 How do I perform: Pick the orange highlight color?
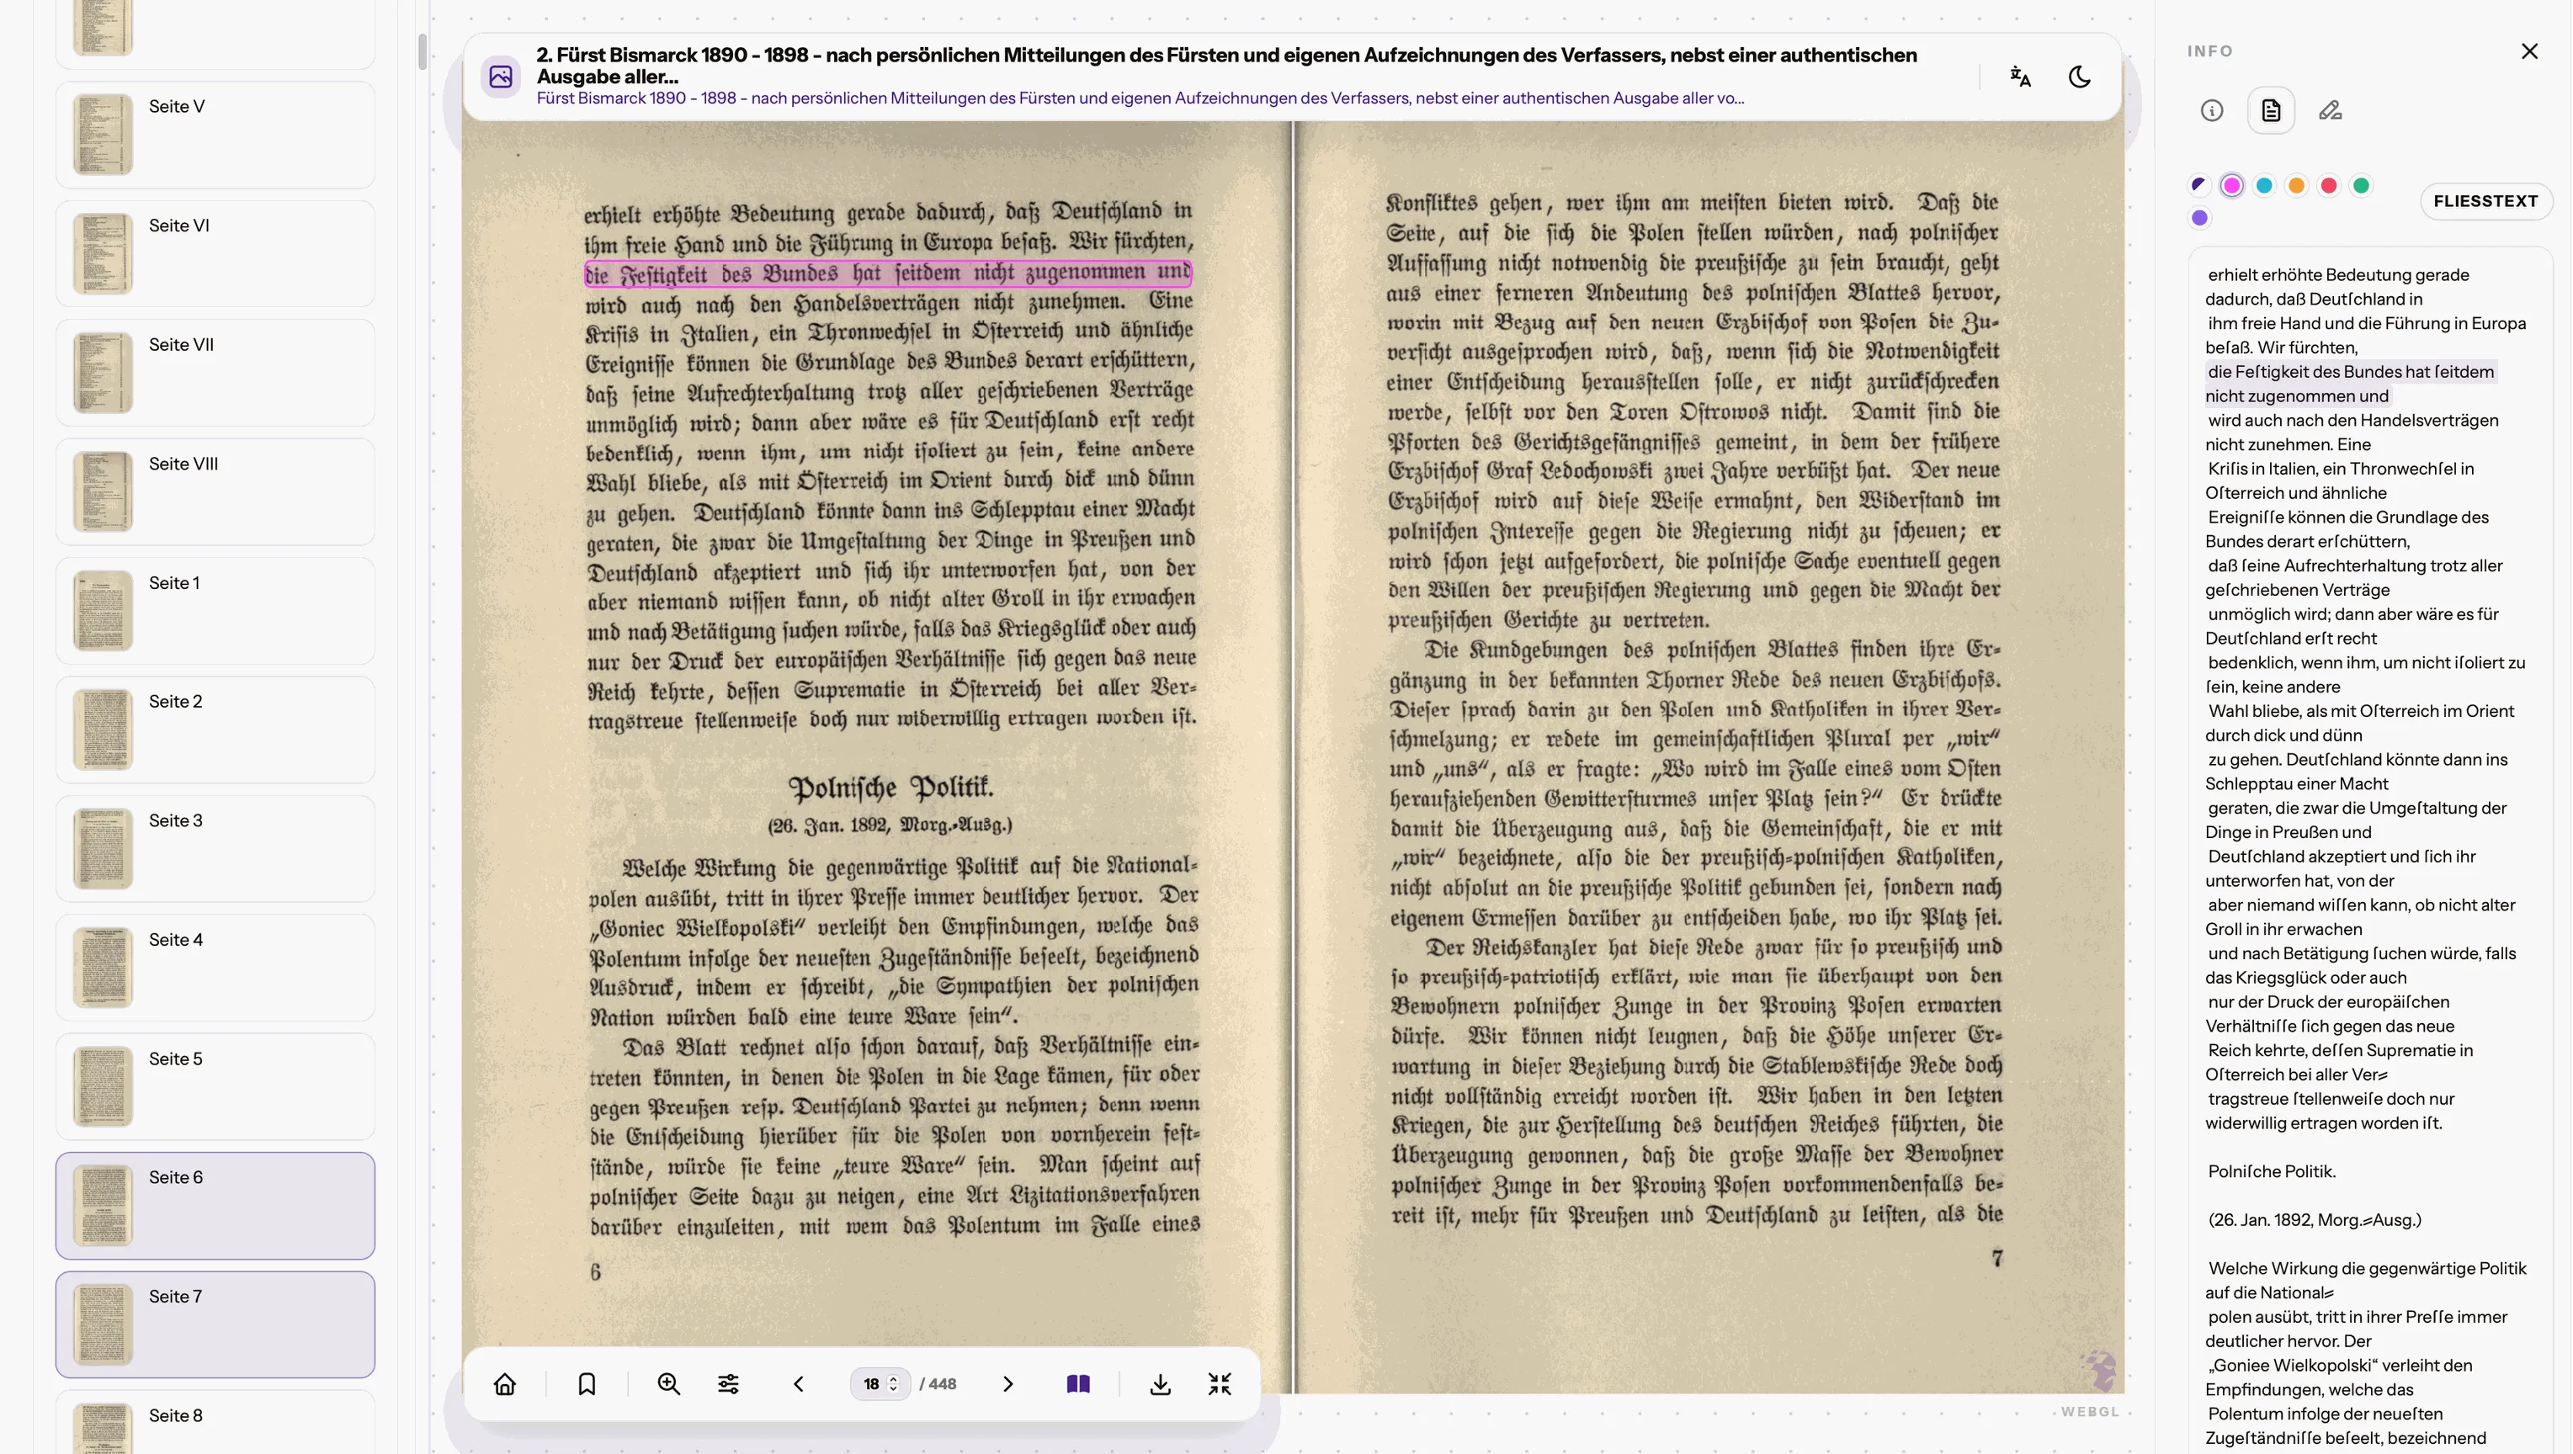pyautogui.click(x=2296, y=185)
